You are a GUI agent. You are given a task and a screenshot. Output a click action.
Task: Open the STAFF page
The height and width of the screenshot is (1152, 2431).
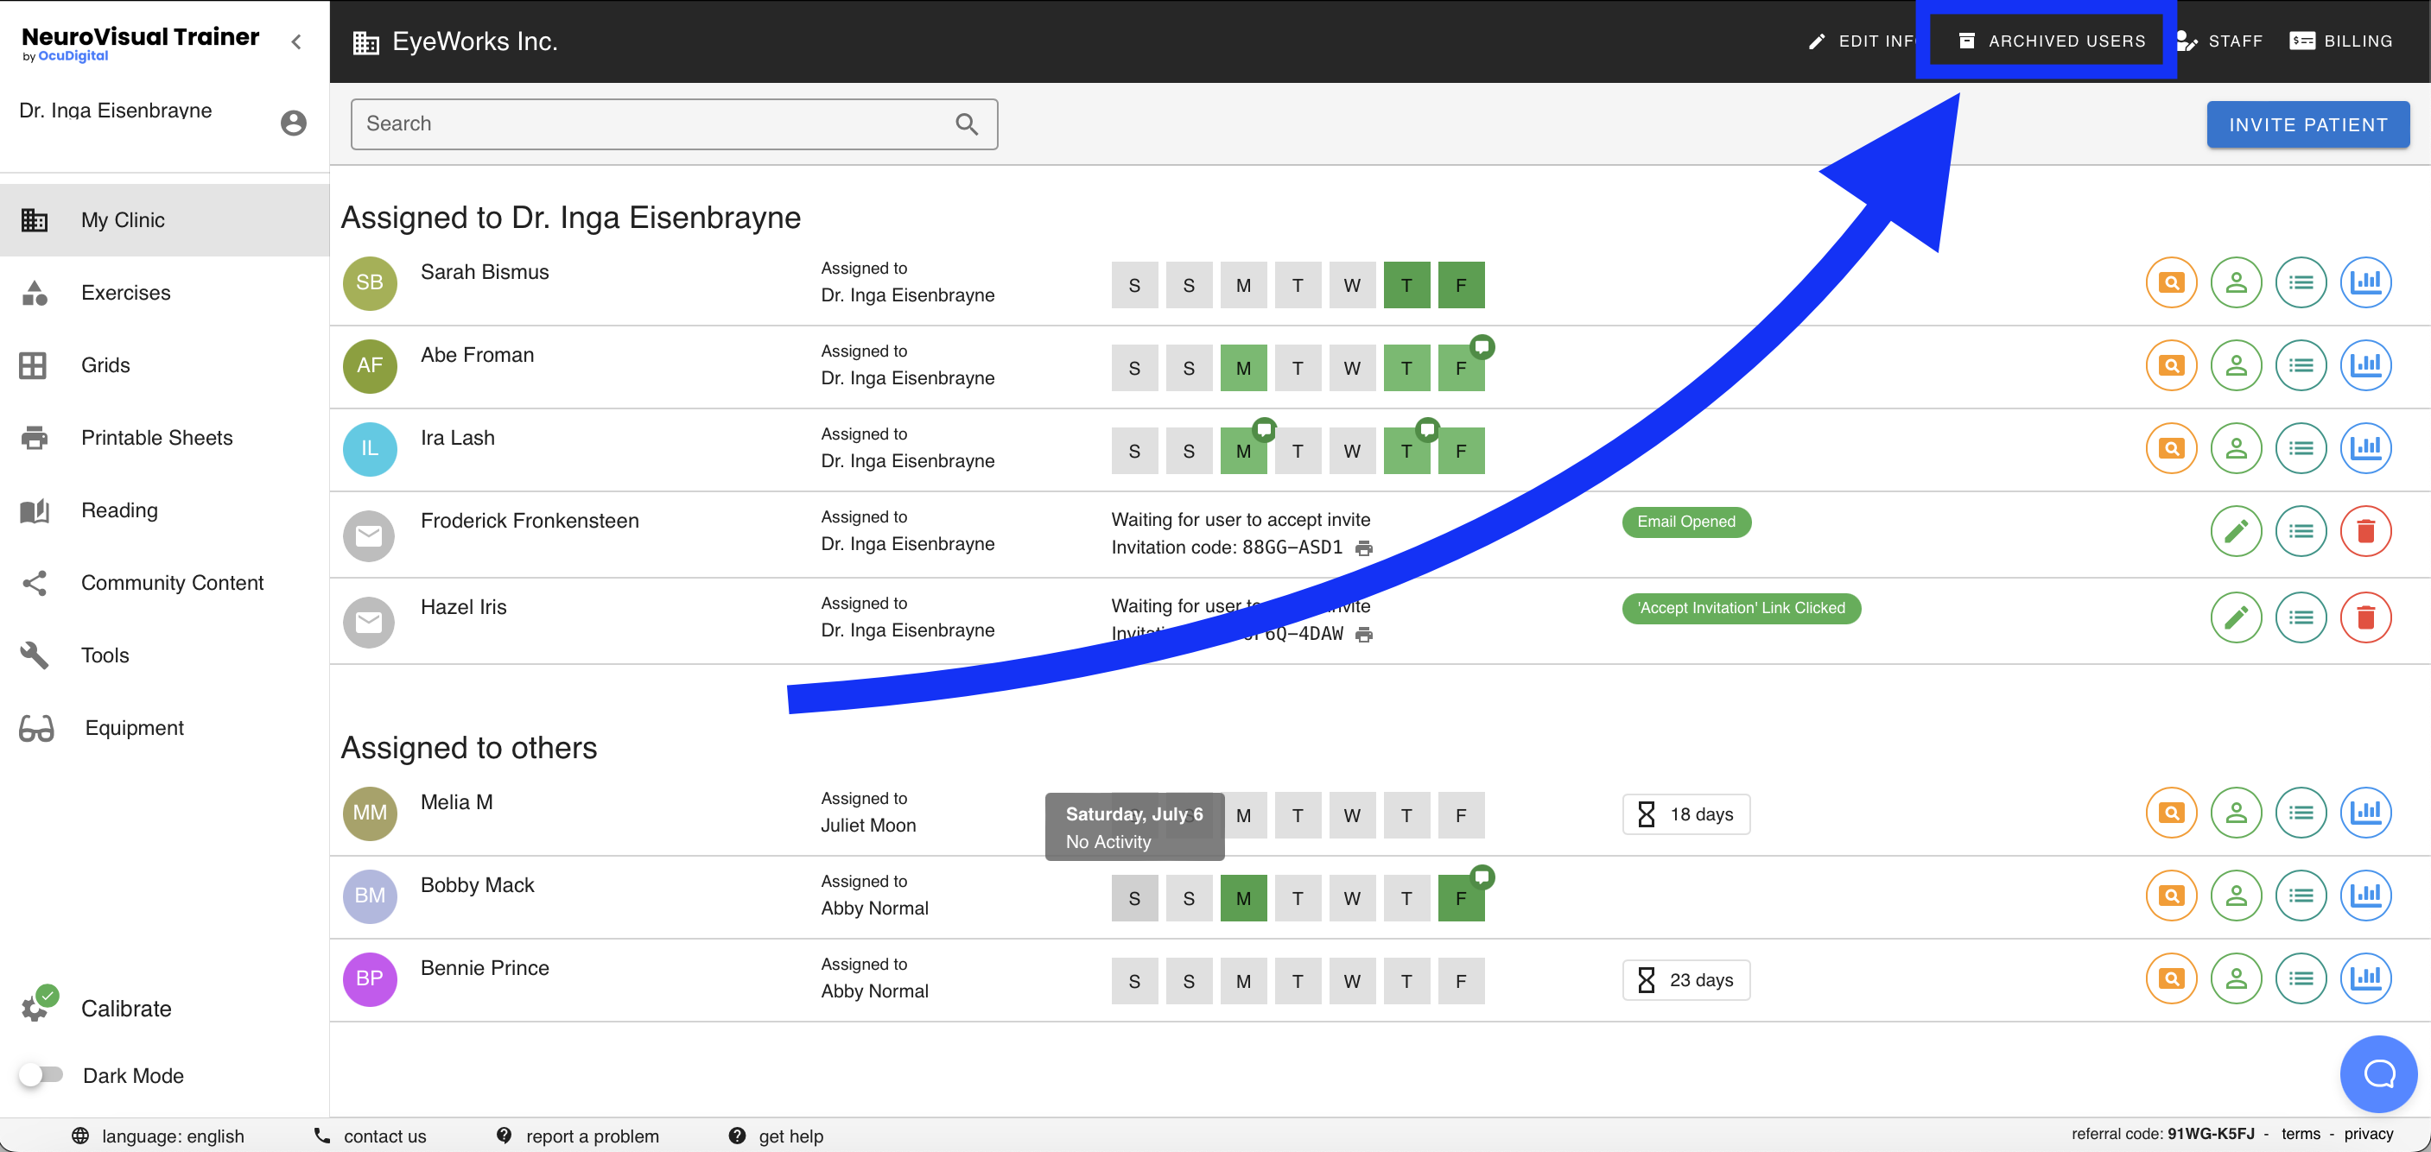coord(2218,41)
